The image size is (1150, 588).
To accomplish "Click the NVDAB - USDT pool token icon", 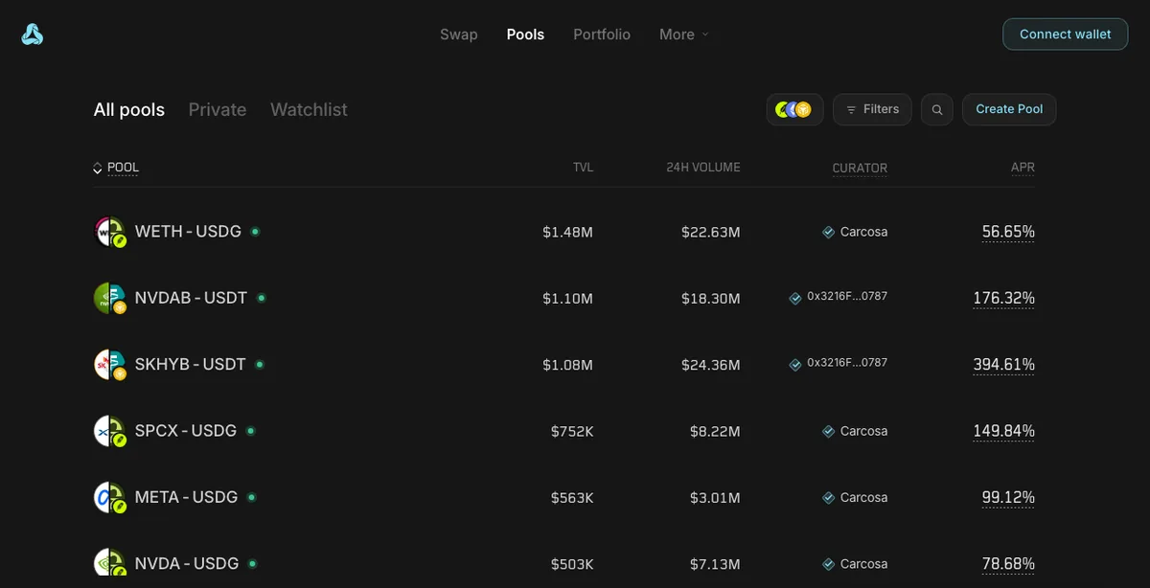I will click(x=110, y=299).
